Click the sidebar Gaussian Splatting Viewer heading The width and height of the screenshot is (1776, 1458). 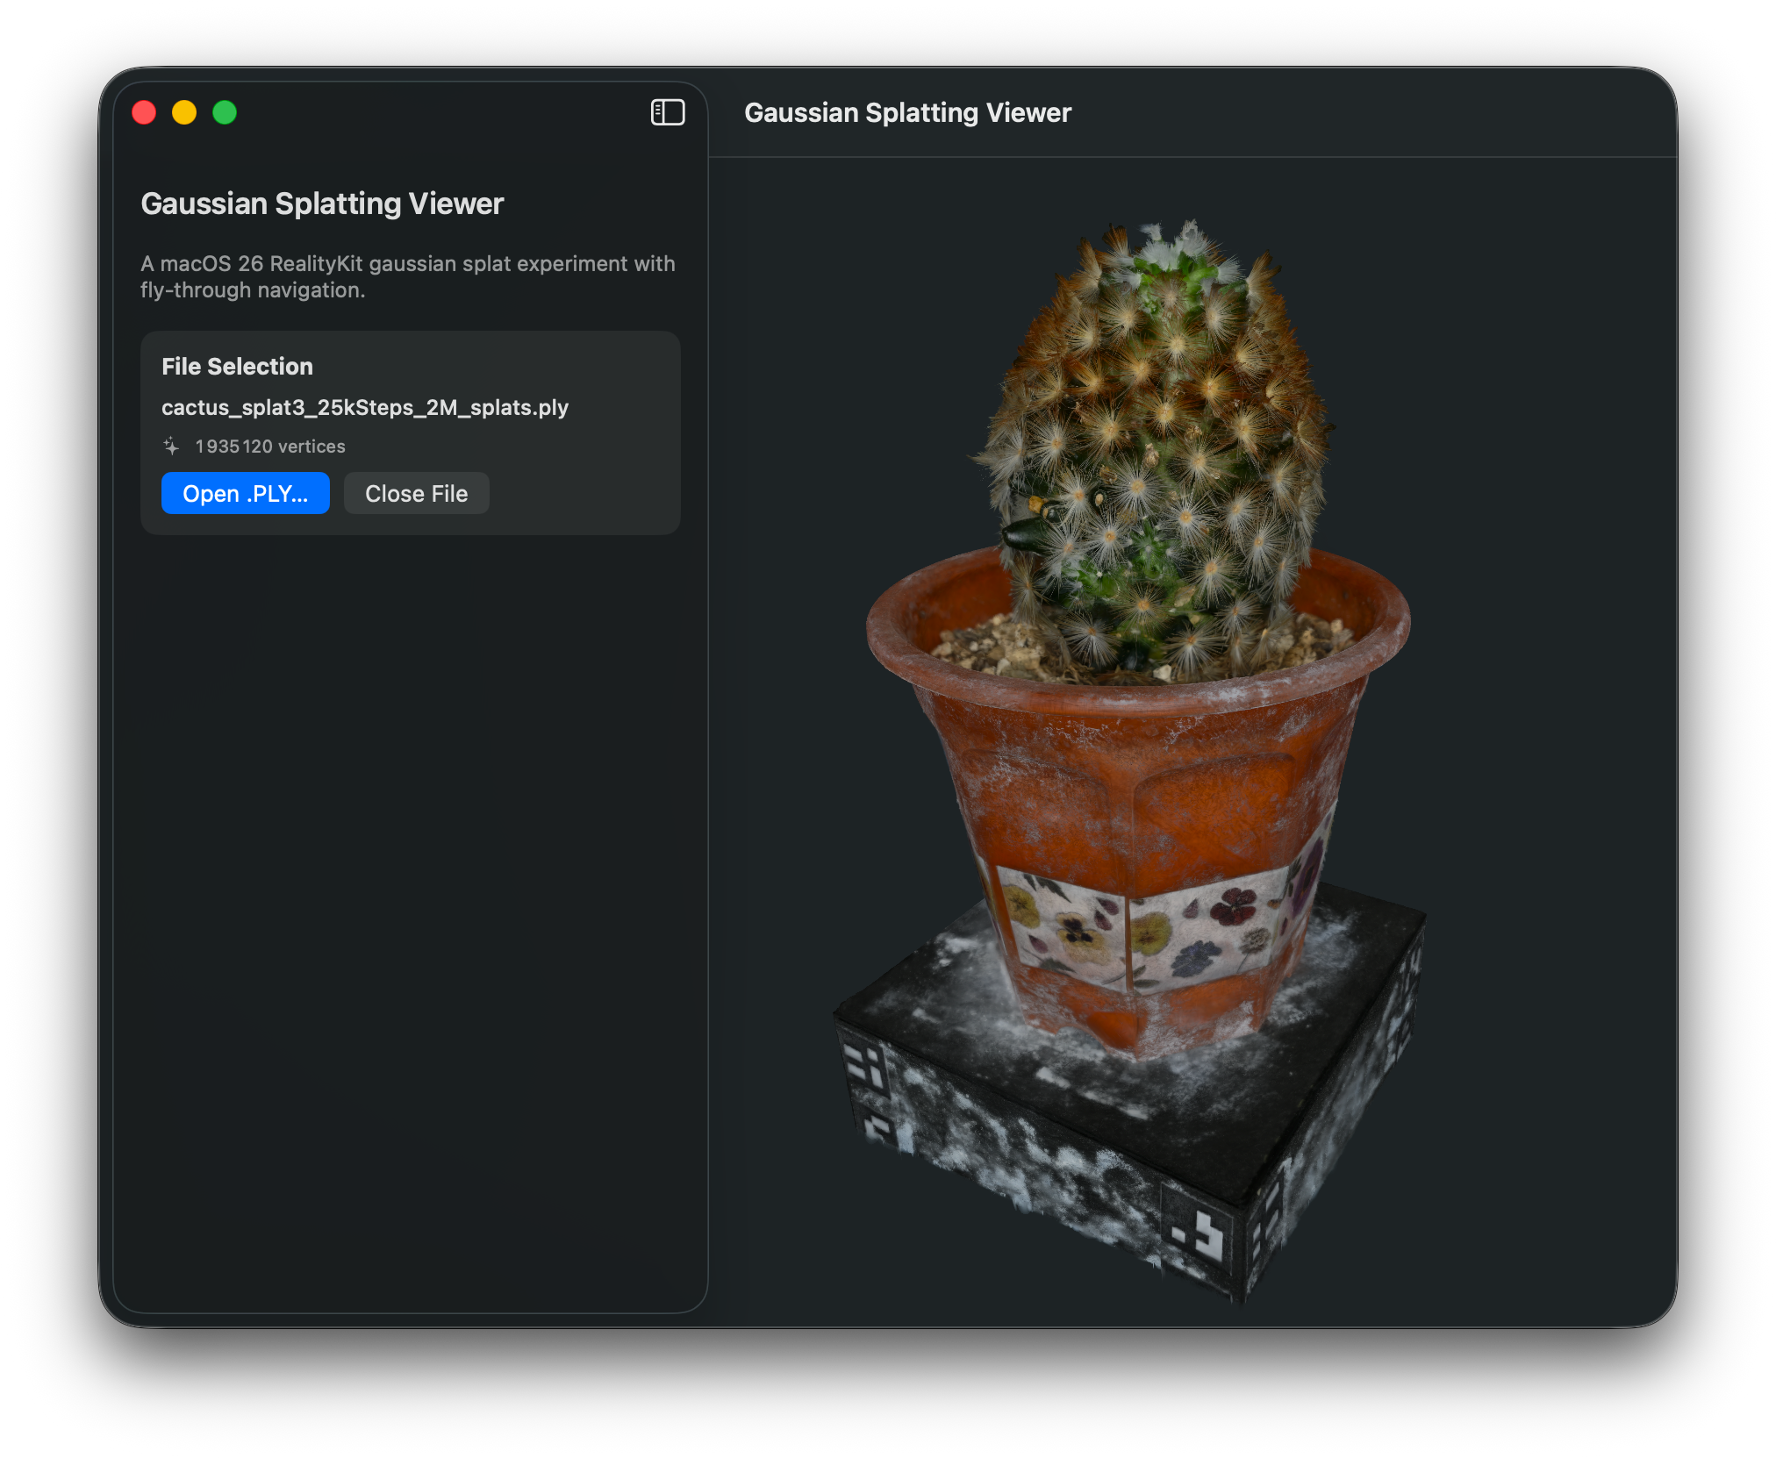click(323, 203)
